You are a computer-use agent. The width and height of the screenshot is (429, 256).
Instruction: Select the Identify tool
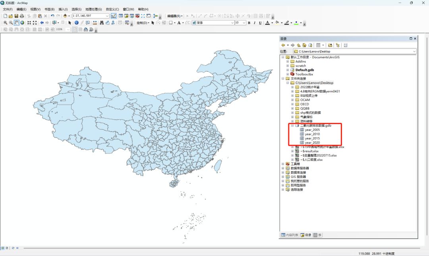pyautogui.click(x=76, y=23)
